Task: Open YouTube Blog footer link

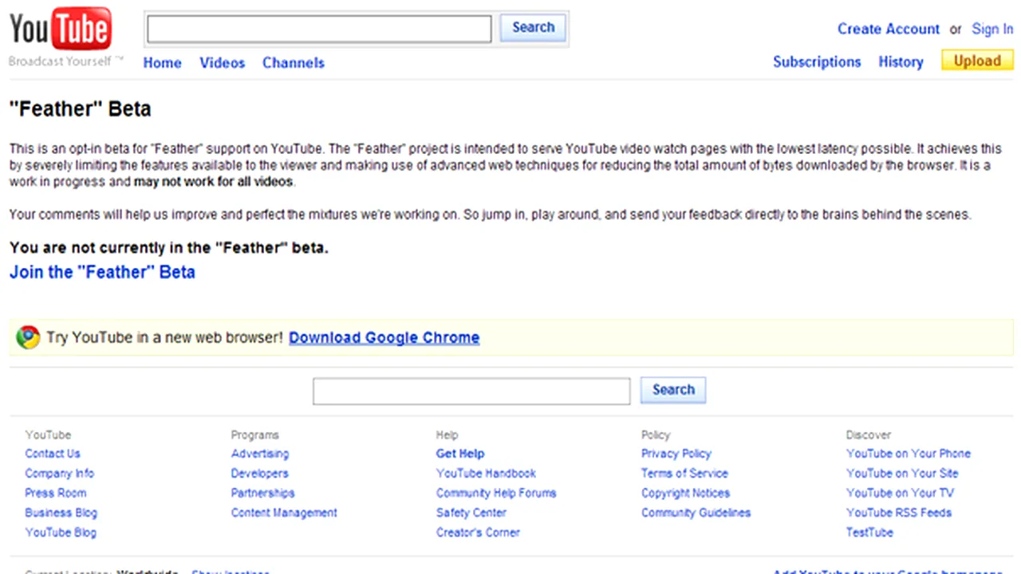Action: pyautogui.click(x=61, y=533)
